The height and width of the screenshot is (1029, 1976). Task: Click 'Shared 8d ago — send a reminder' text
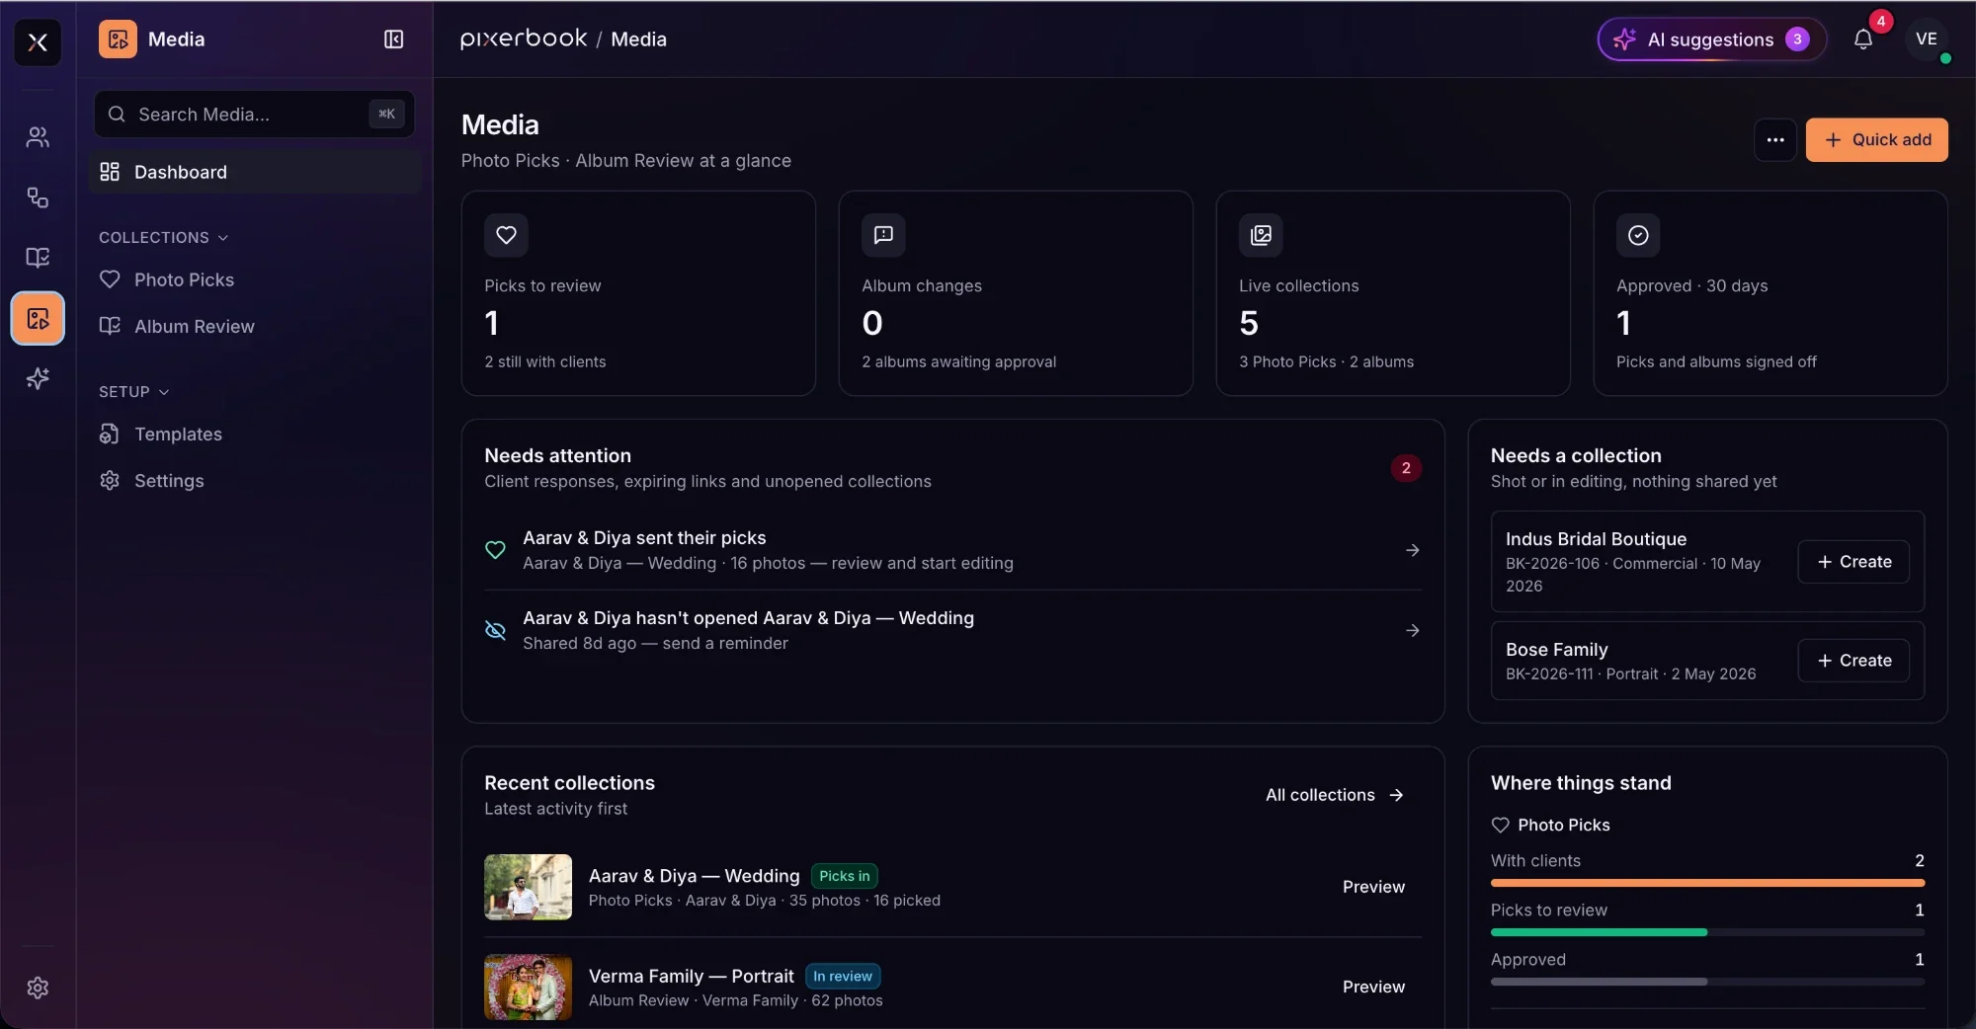click(x=655, y=643)
